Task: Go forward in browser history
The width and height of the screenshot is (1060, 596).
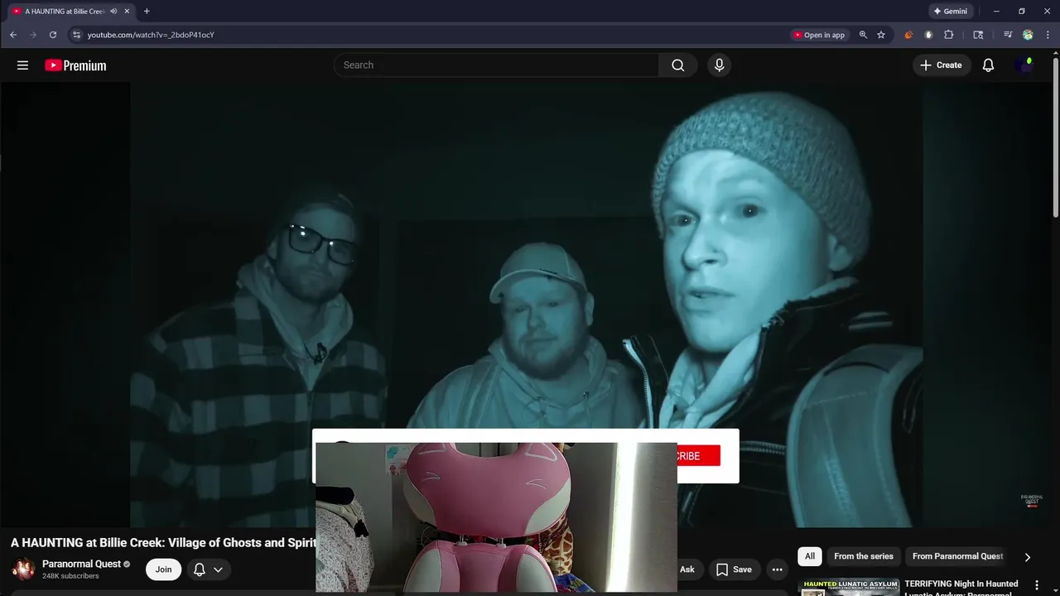Action: (x=33, y=35)
